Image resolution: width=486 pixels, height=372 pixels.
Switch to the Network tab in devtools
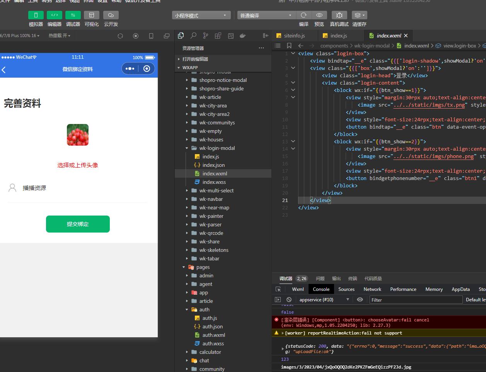tap(372, 289)
